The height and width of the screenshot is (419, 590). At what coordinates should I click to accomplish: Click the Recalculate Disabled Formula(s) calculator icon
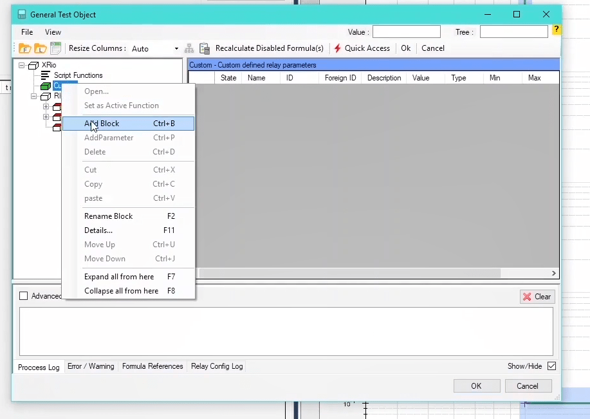(x=205, y=48)
